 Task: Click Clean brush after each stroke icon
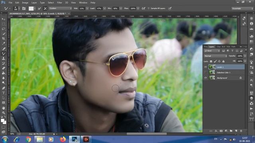[x=45, y=8]
